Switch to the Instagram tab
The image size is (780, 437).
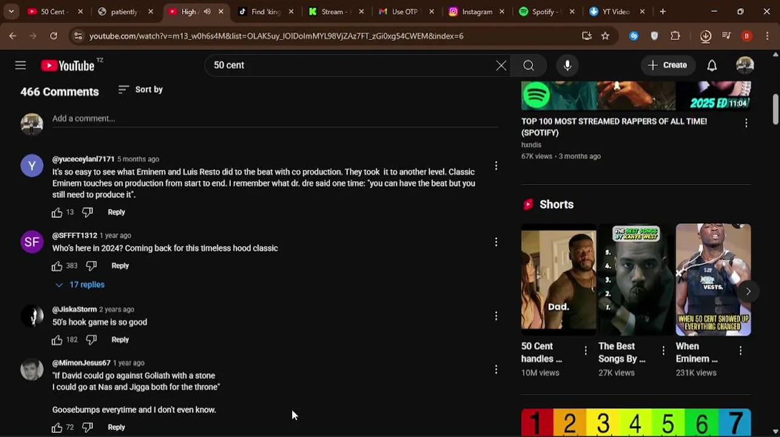pyautogui.click(x=476, y=12)
